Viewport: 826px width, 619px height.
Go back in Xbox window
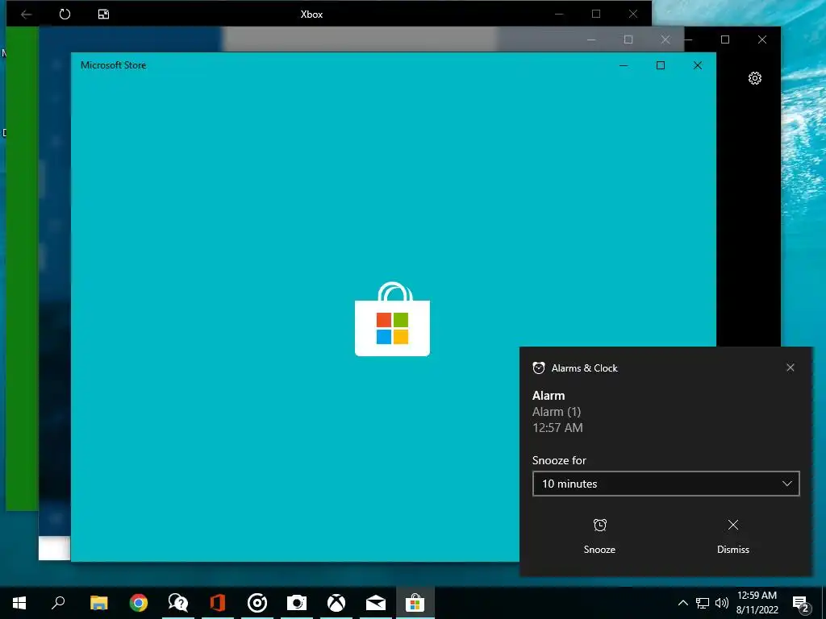(x=26, y=15)
